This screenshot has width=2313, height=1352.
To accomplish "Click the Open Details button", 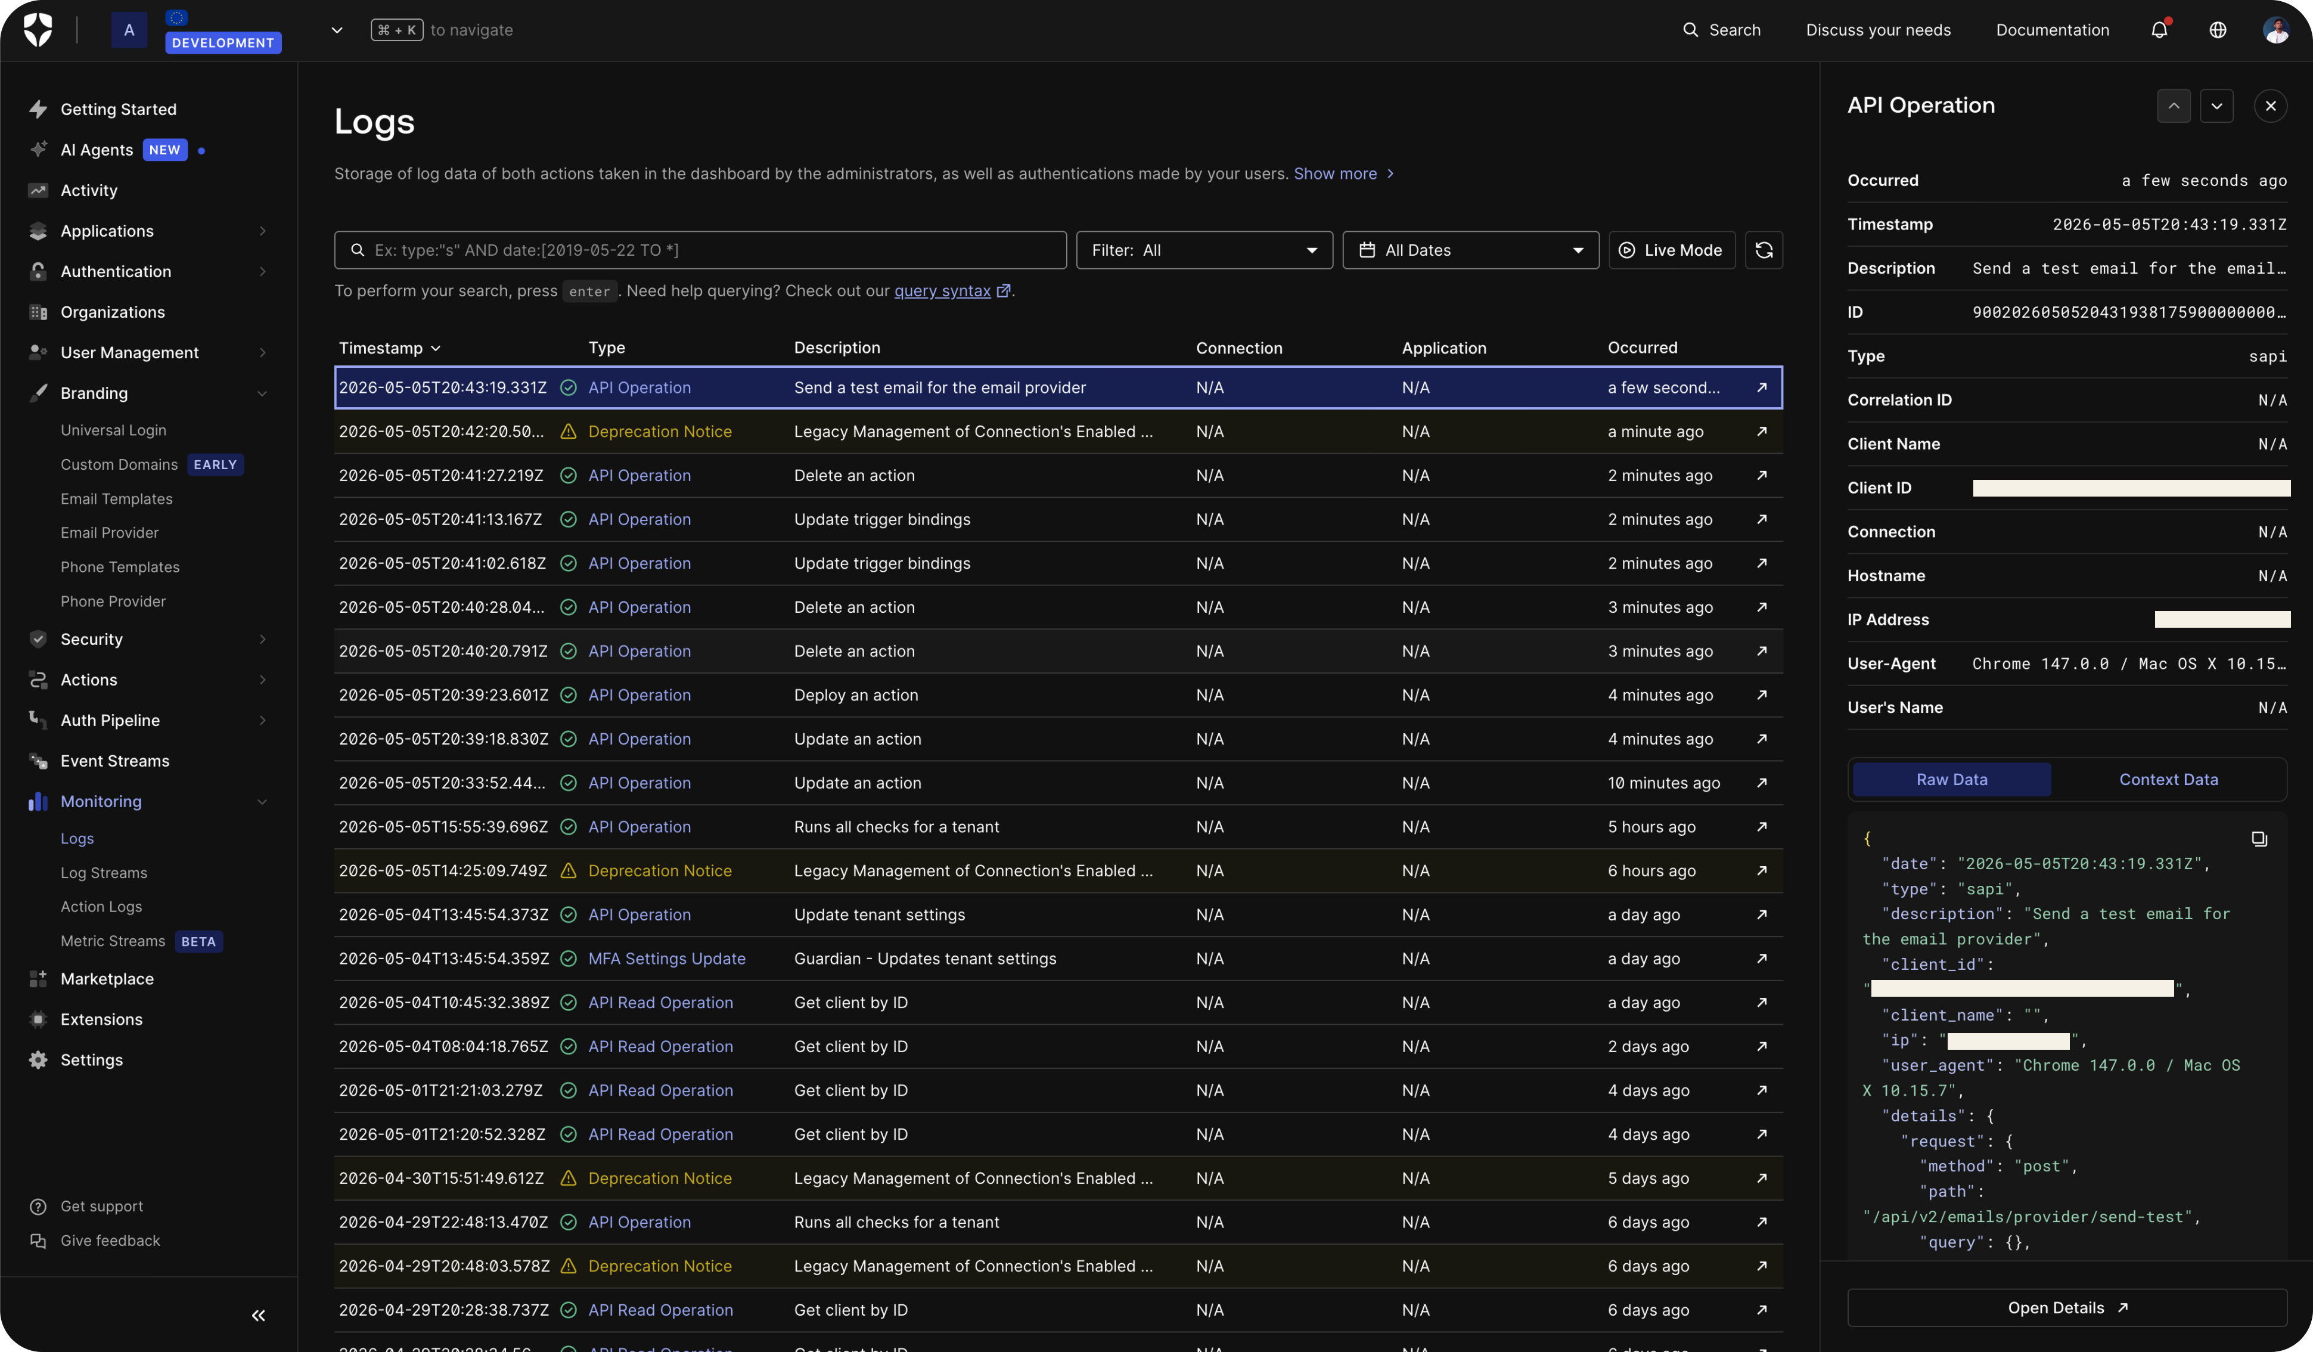I will 2067,1308.
